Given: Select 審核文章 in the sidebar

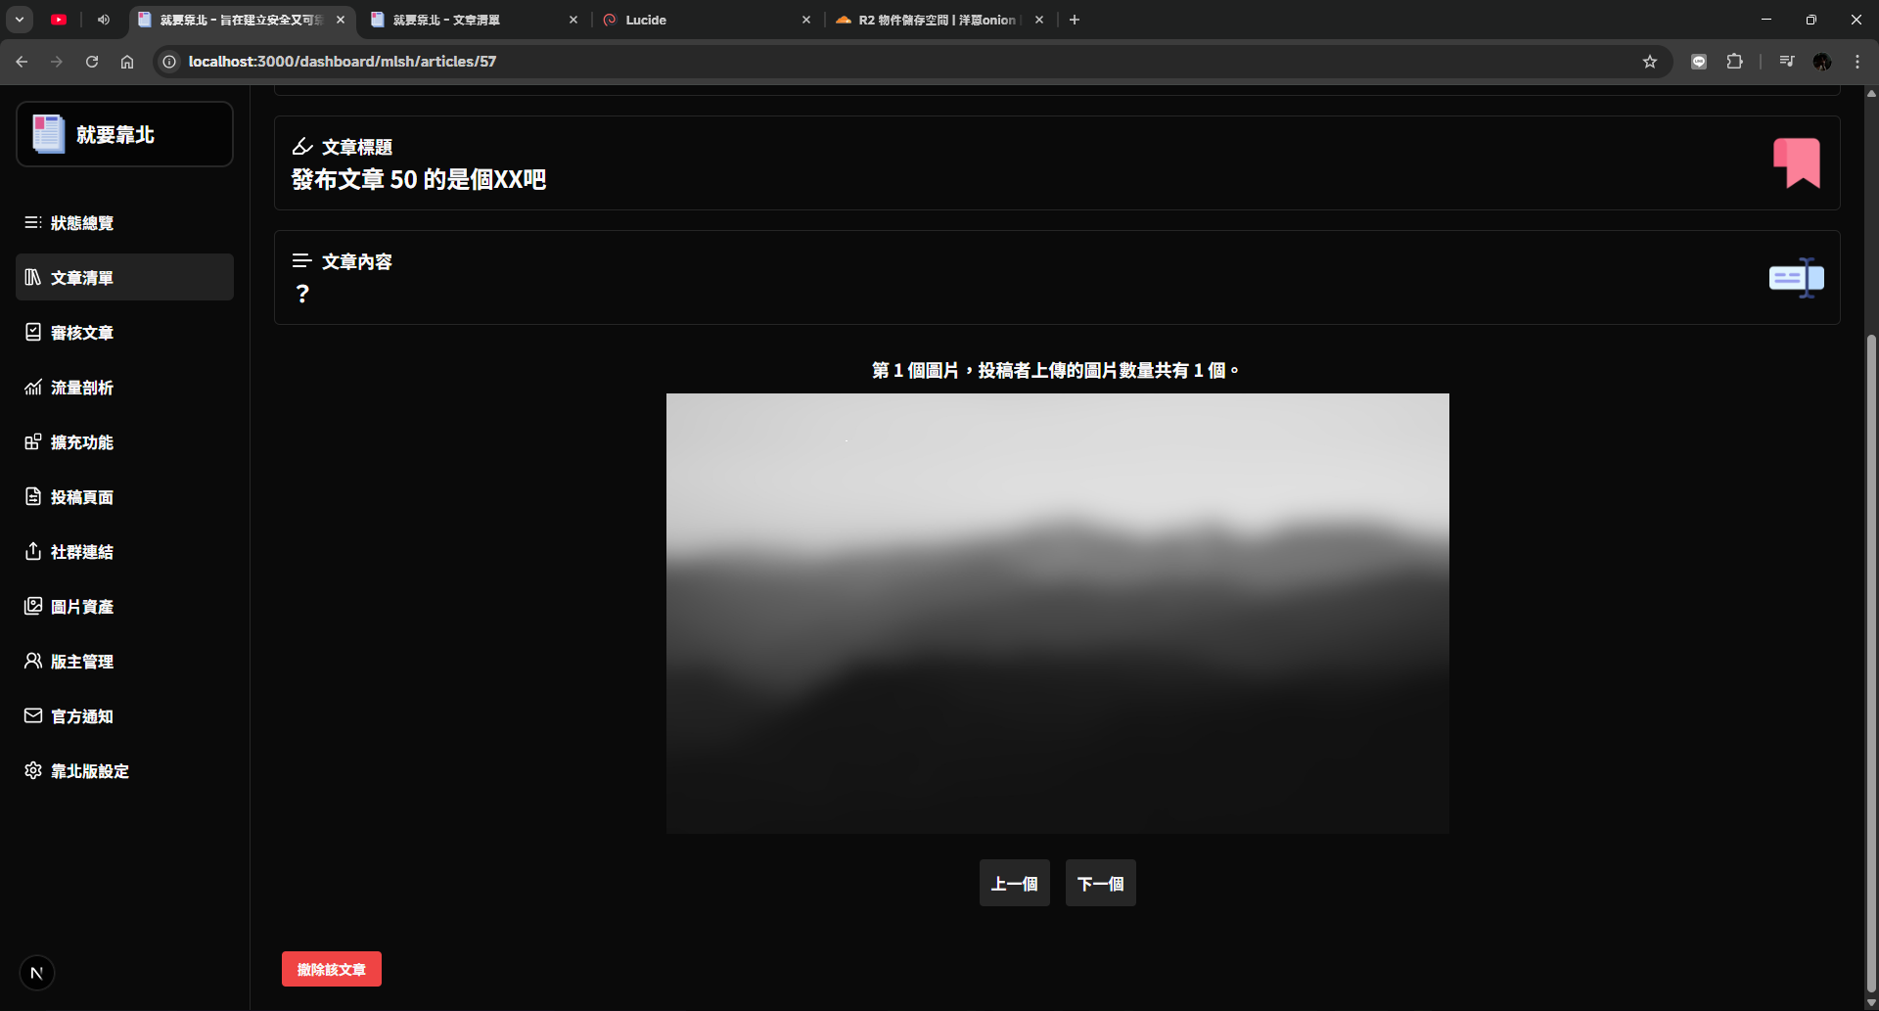Looking at the screenshot, I should [x=82, y=332].
